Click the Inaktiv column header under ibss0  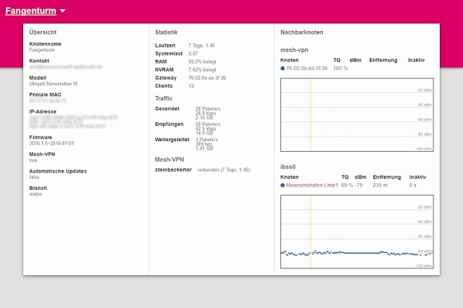[x=417, y=177]
